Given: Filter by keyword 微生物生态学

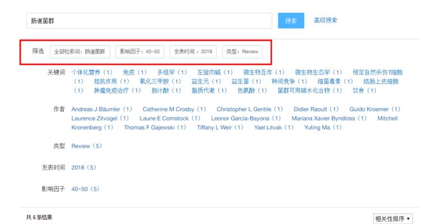Looking at the screenshot, I should click(x=319, y=72).
